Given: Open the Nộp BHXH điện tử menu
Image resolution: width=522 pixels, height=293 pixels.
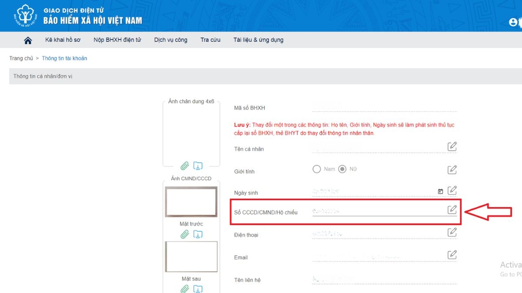Looking at the screenshot, I should click(117, 40).
